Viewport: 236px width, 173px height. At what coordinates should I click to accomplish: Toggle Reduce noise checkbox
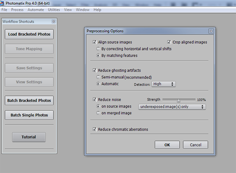pos(94,99)
